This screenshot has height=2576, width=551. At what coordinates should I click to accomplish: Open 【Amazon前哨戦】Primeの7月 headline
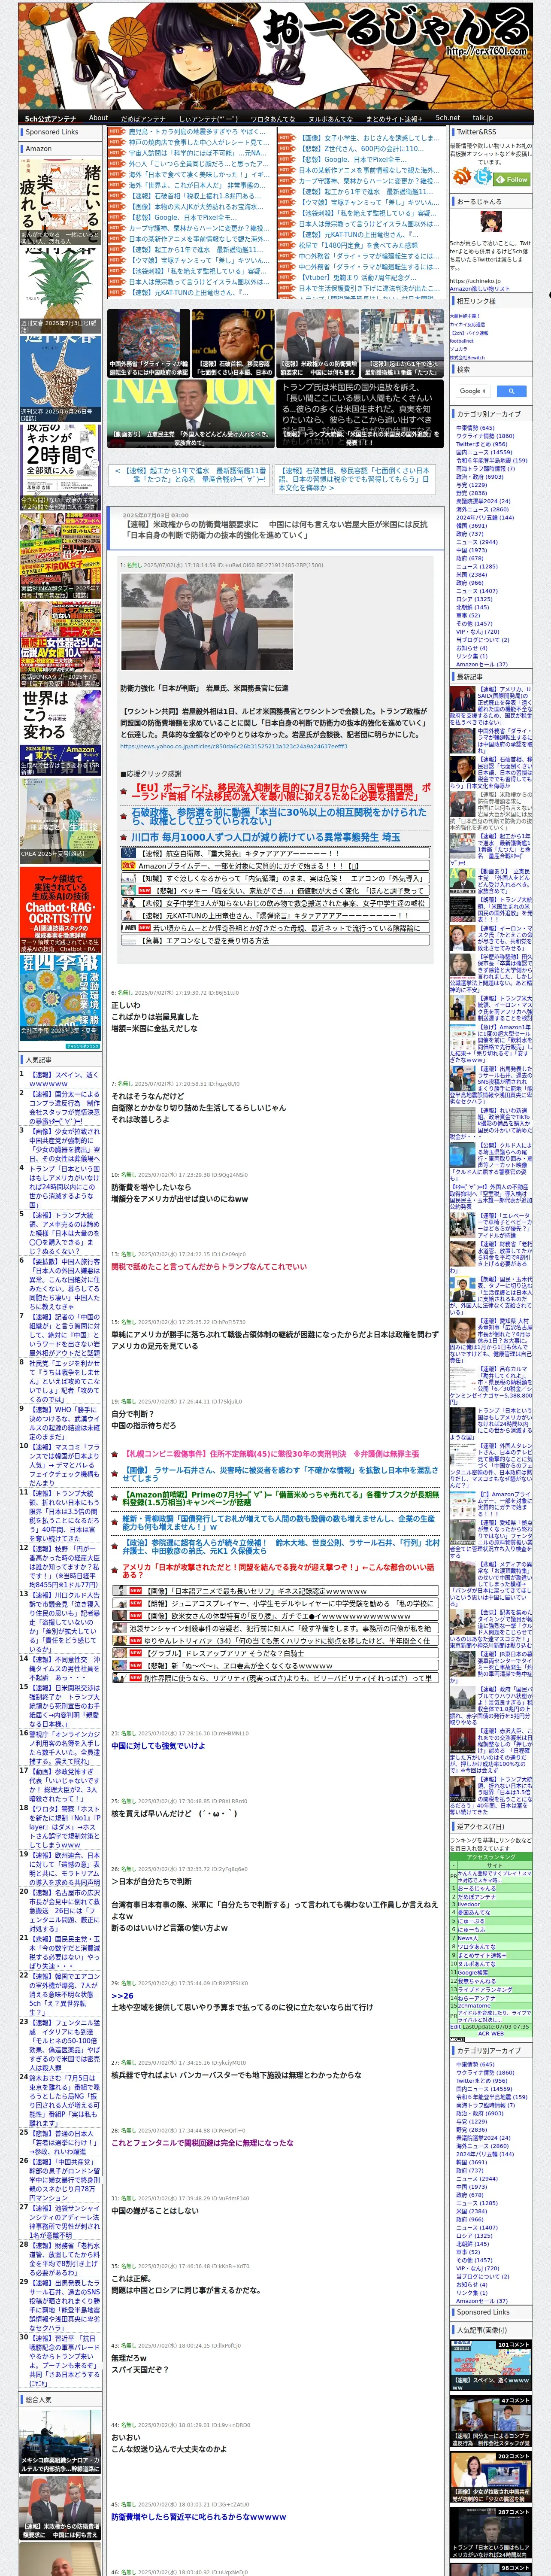281,1498
